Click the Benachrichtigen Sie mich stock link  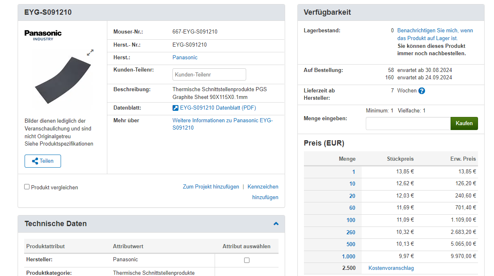pyautogui.click(x=435, y=34)
